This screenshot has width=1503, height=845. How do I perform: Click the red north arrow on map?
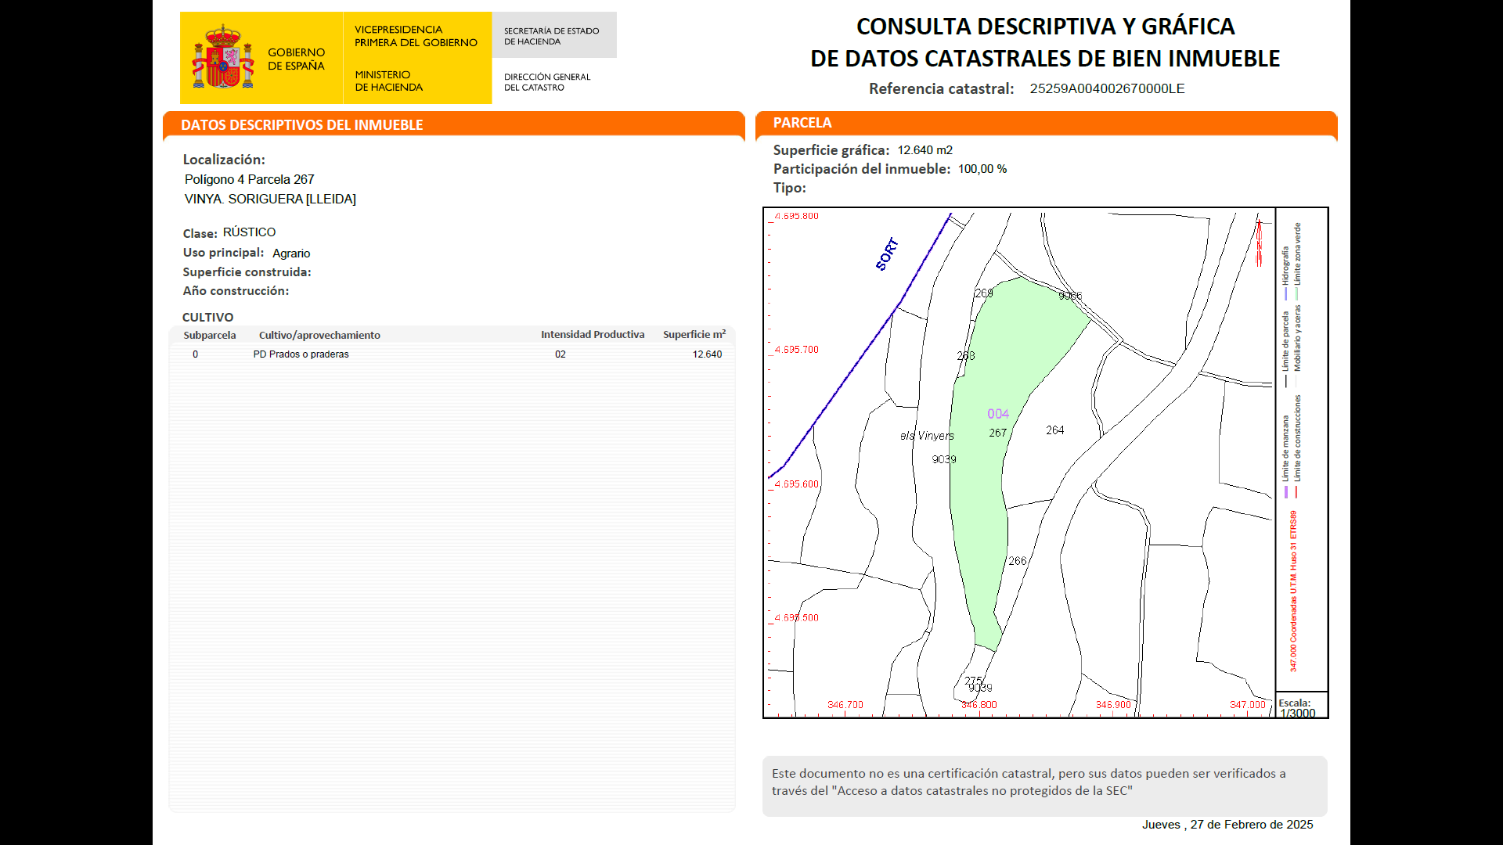(1259, 243)
